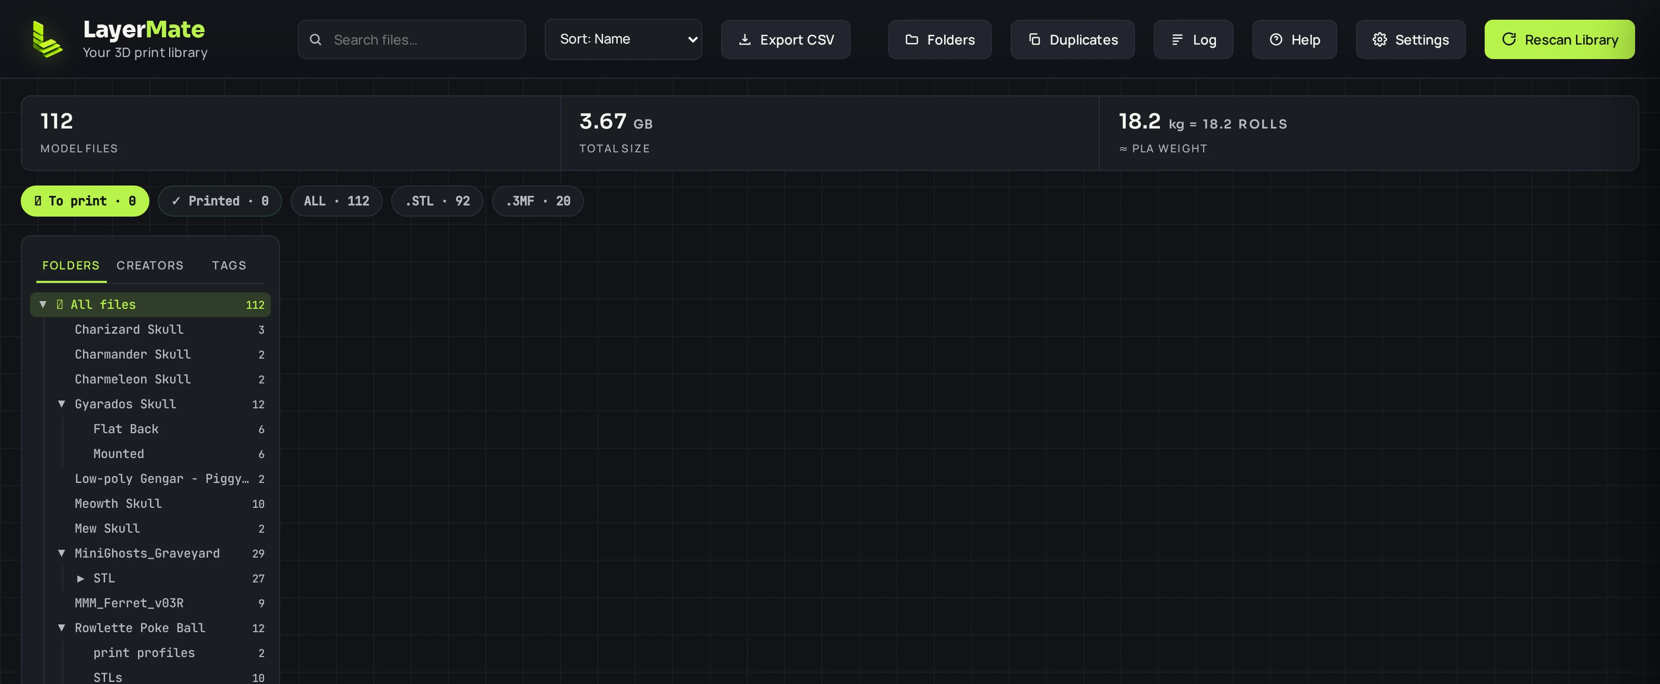This screenshot has height=684, width=1660.
Task: Select the Gyarados Skull folder label
Action: (x=126, y=404)
